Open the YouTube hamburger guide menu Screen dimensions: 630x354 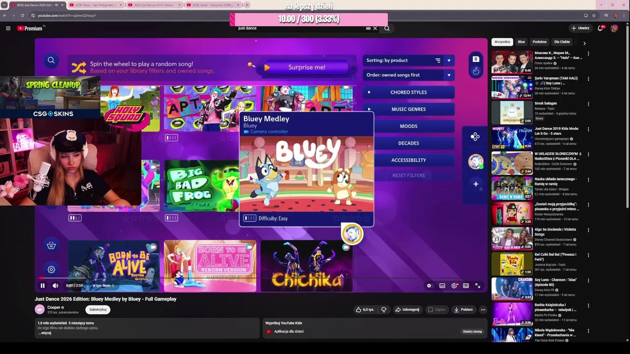tap(8, 28)
